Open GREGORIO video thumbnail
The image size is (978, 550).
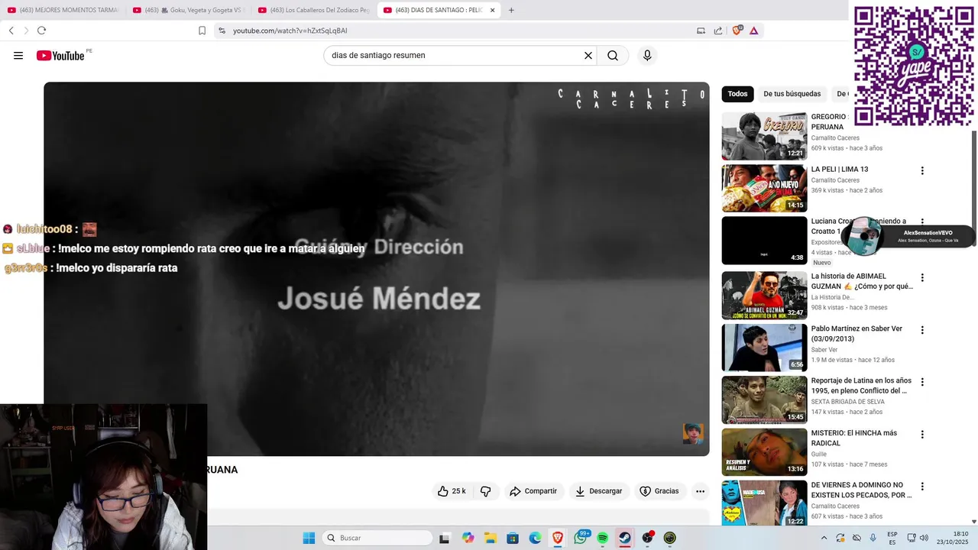(764, 136)
